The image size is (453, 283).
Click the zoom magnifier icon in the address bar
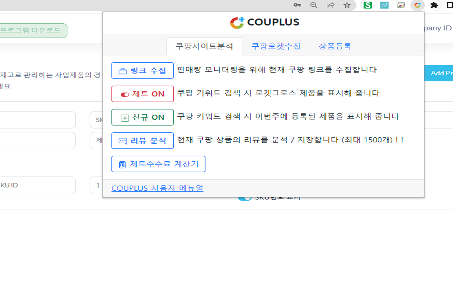tap(314, 5)
